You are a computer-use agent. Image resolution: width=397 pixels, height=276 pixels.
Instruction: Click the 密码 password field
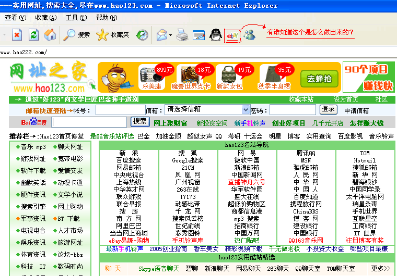click(293, 110)
